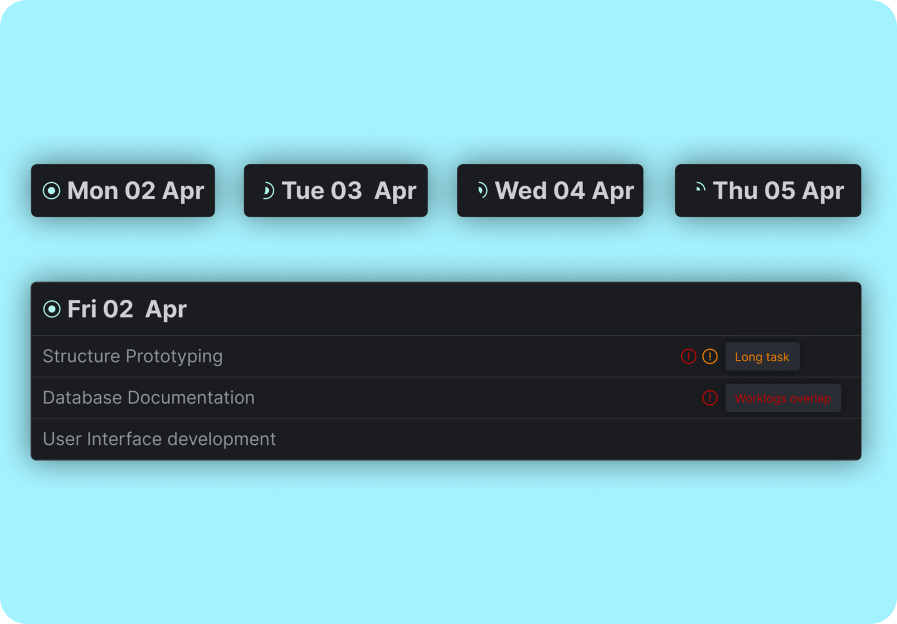Open the Worklogs overlap warning badge
The height and width of the screenshot is (624, 897).
[x=783, y=397]
